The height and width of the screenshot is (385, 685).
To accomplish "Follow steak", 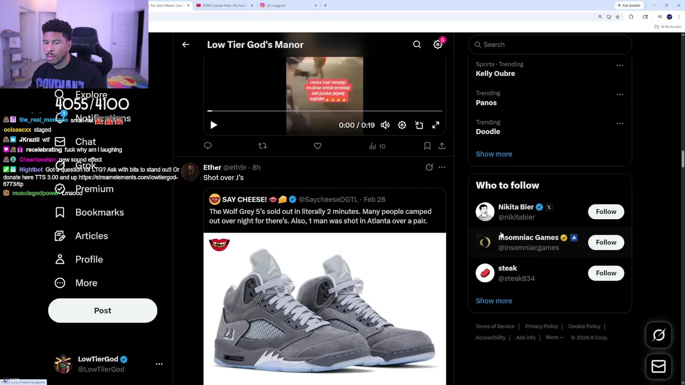I will click(x=606, y=273).
